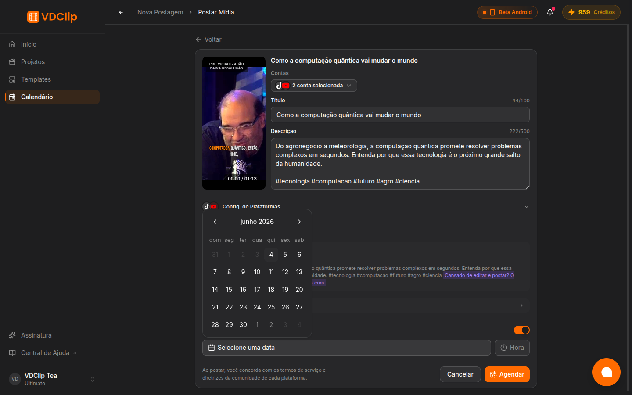Screen dimensions: 632x395
Task: Go back with the Voltar arrow
Action: tap(208, 39)
